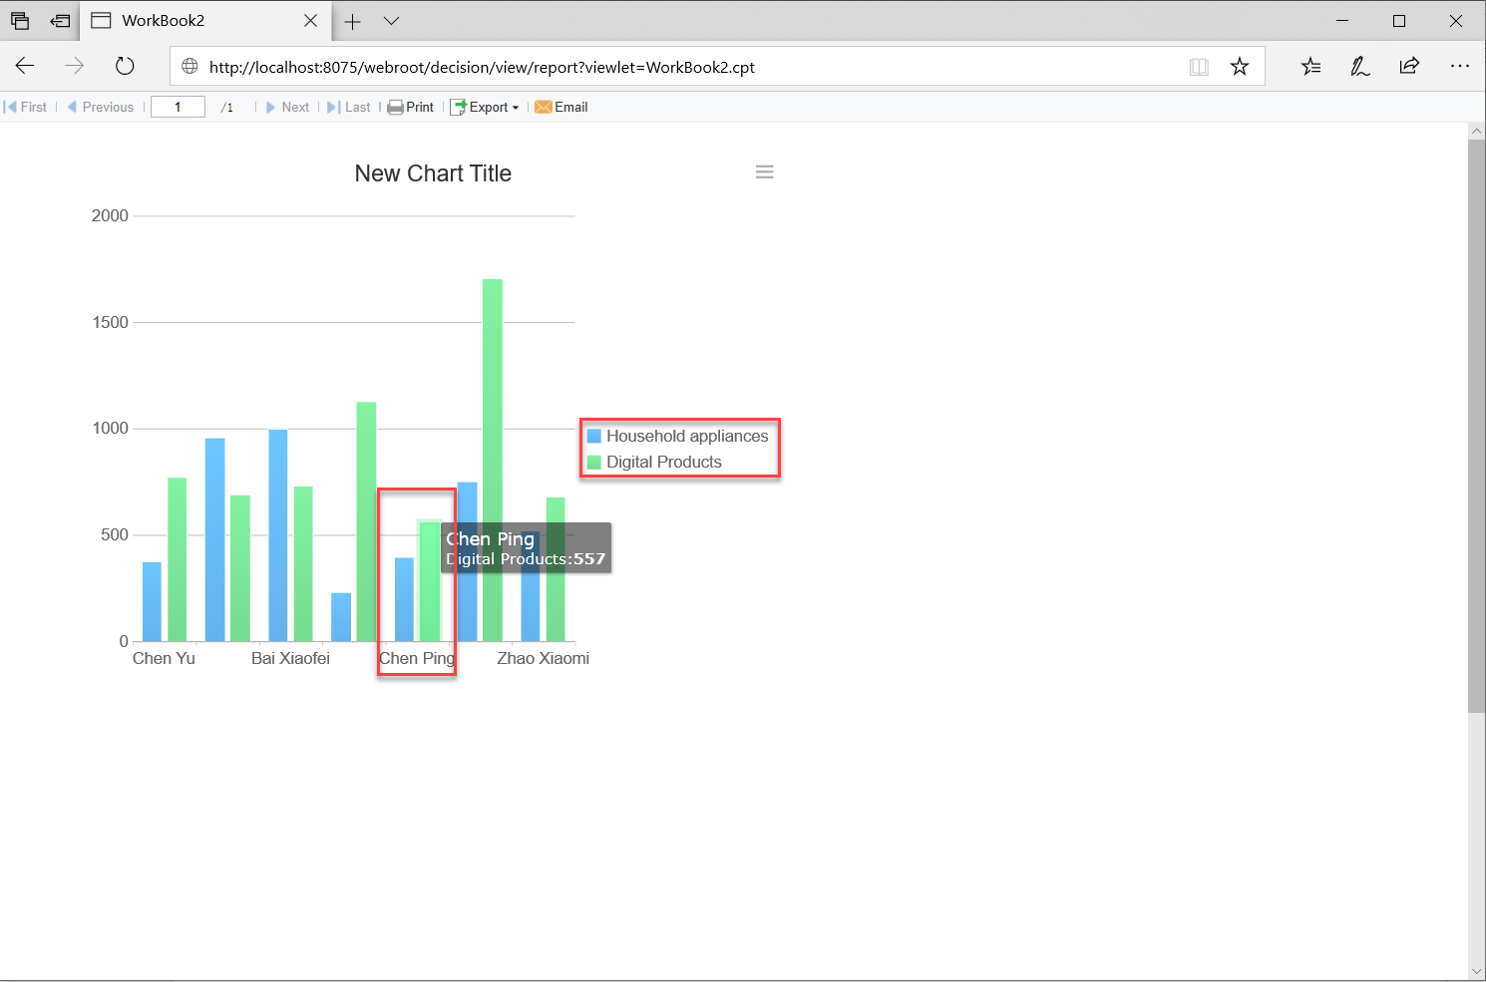The width and height of the screenshot is (1486, 982).
Task: Open the Export dropdown menu
Action: [486, 107]
